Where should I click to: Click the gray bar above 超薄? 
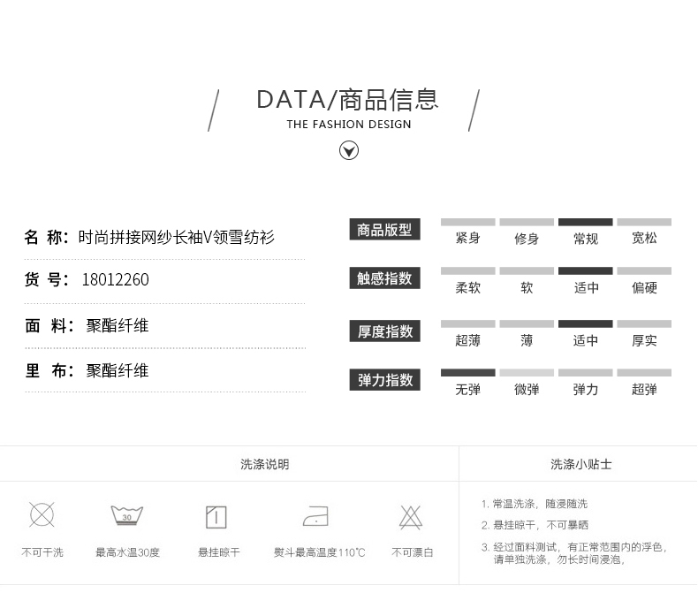point(467,324)
